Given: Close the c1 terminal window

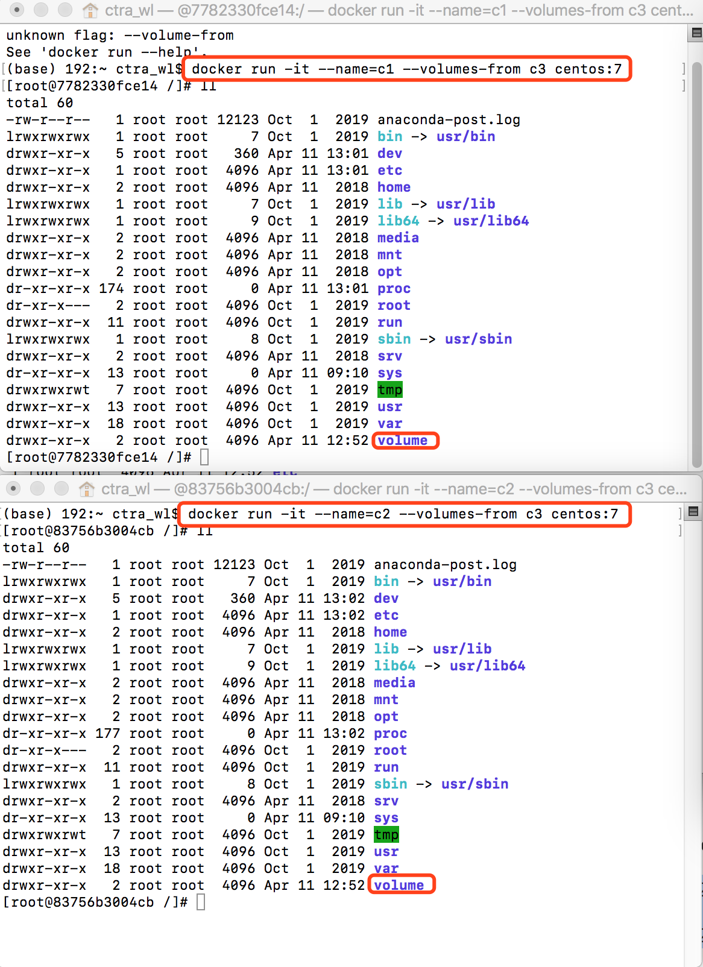Looking at the screenshot, I should 17,10.
